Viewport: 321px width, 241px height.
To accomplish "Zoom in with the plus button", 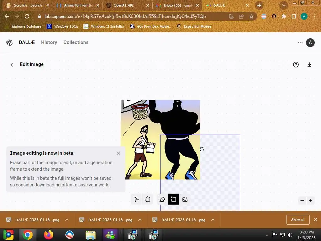I will (311, 201).
